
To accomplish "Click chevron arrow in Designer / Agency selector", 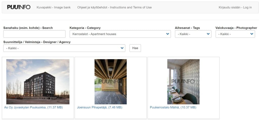I will 122,48.
